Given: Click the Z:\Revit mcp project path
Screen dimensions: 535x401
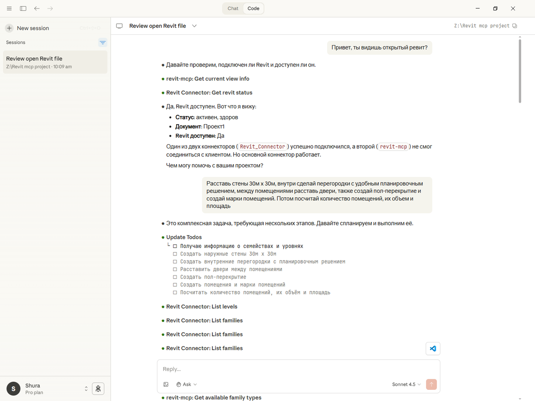Looking at the screenshot, I should [481, 26].
